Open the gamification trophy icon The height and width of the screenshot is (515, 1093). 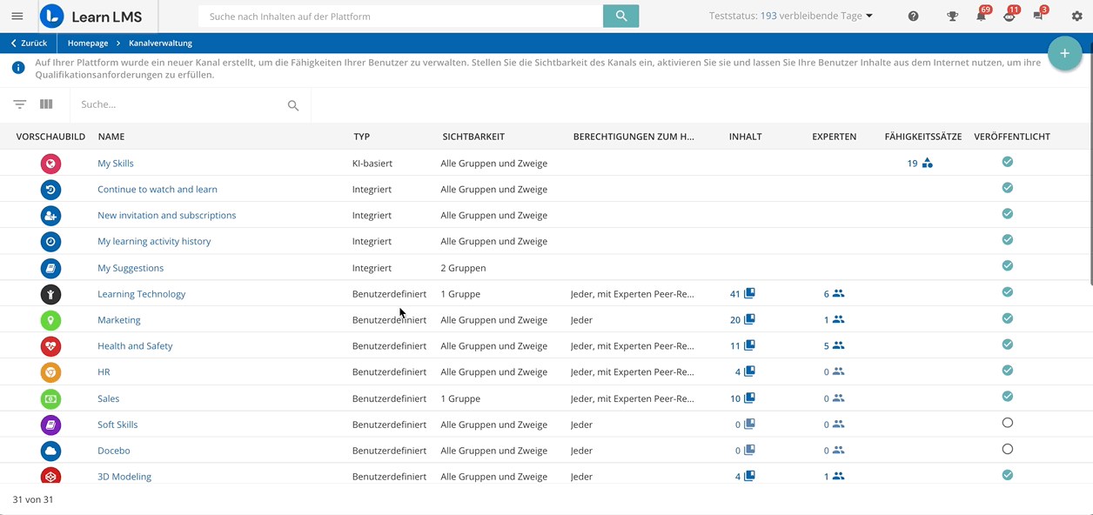(x=952, y=17)
